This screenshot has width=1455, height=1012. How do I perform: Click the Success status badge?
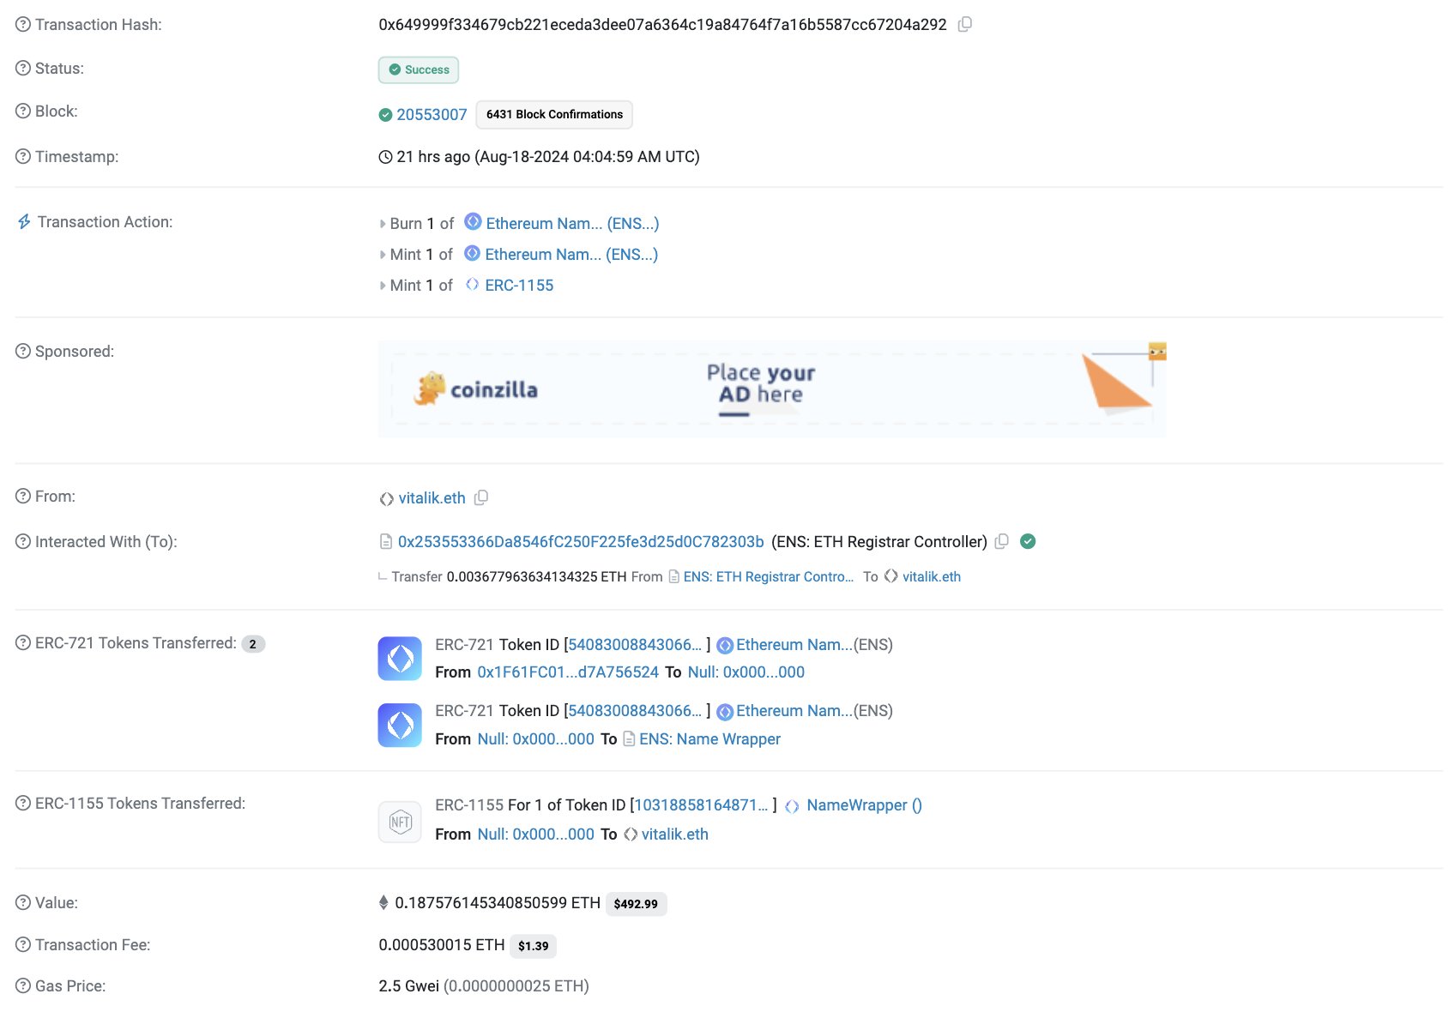pyautogui.click(x=419, y=69)
